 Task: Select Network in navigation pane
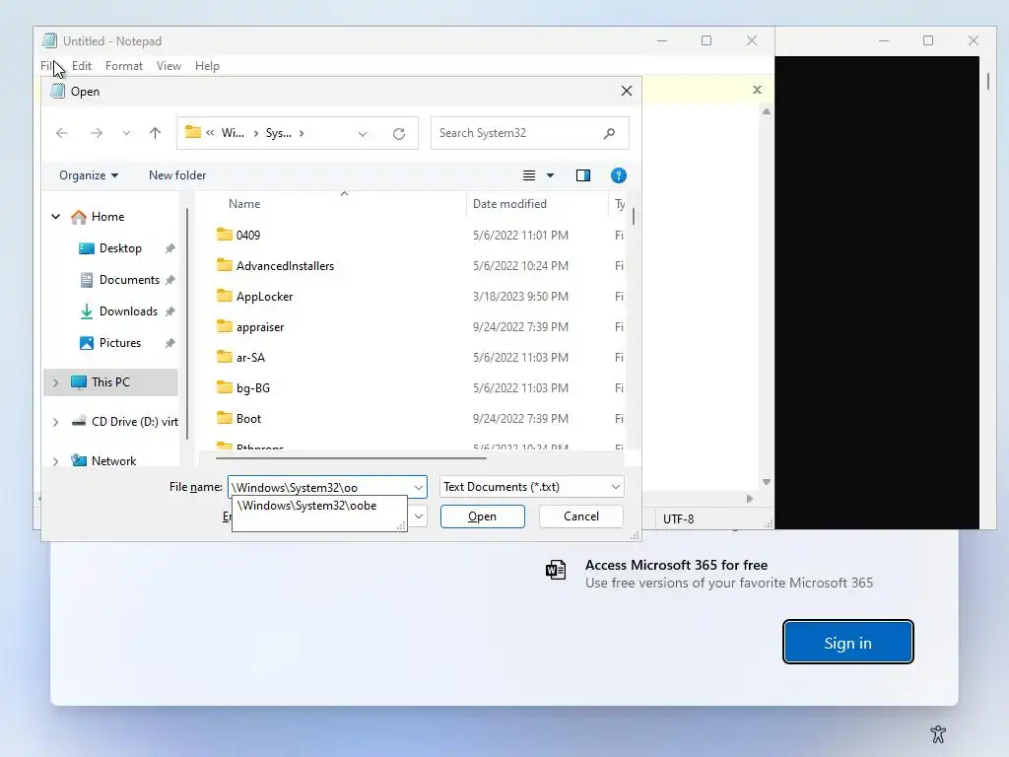[x=114, y=461]
